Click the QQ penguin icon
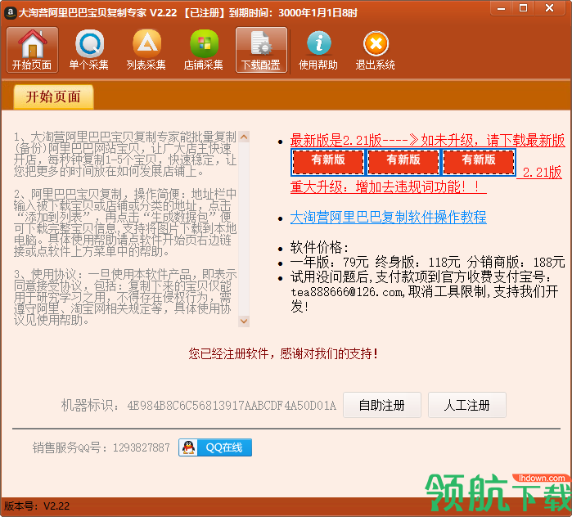Image resolution: width=572 pixels, height=517 pixels. point(188,447)
